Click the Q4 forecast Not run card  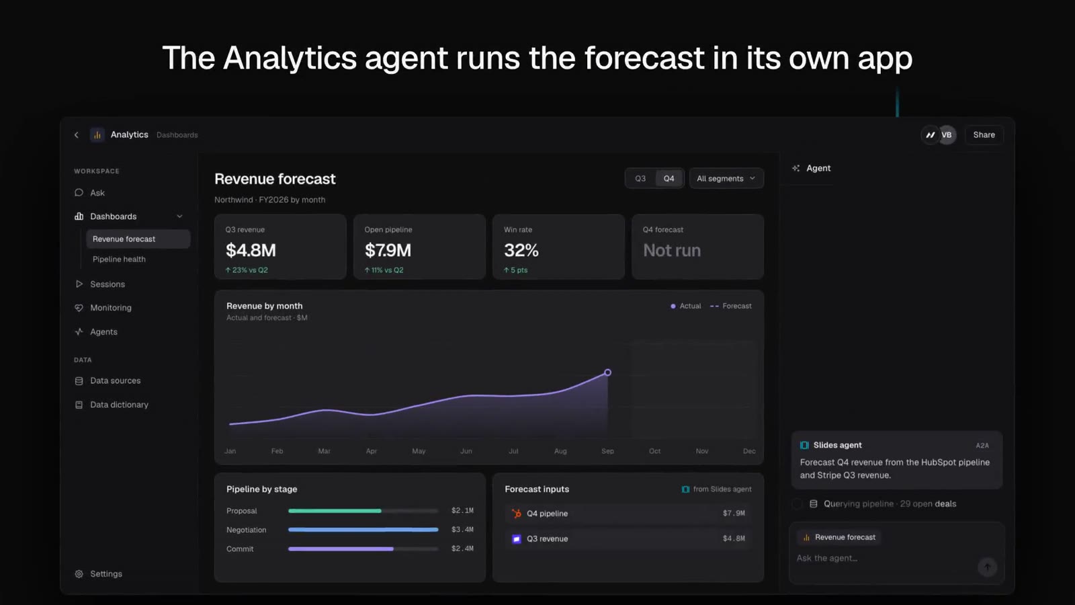[697, 247]
